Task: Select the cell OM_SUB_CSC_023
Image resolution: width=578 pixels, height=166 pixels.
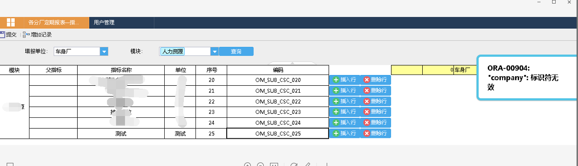Action: pos(278,112)
